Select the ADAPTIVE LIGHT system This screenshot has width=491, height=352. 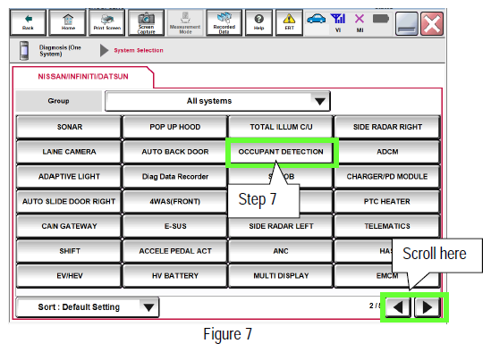69,177
